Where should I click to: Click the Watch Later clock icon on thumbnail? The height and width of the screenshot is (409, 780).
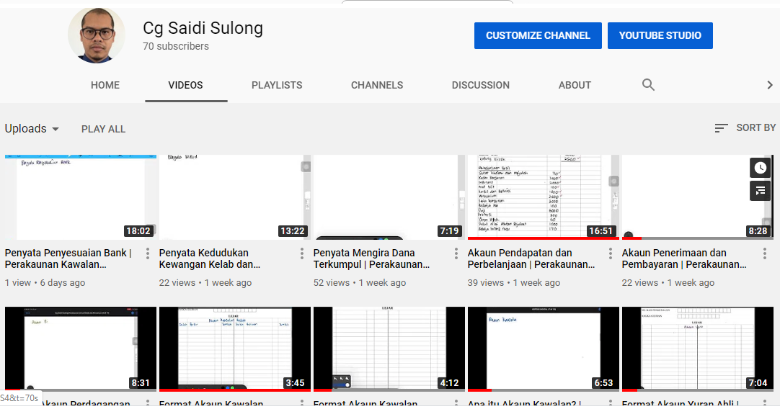coord(760,168)
